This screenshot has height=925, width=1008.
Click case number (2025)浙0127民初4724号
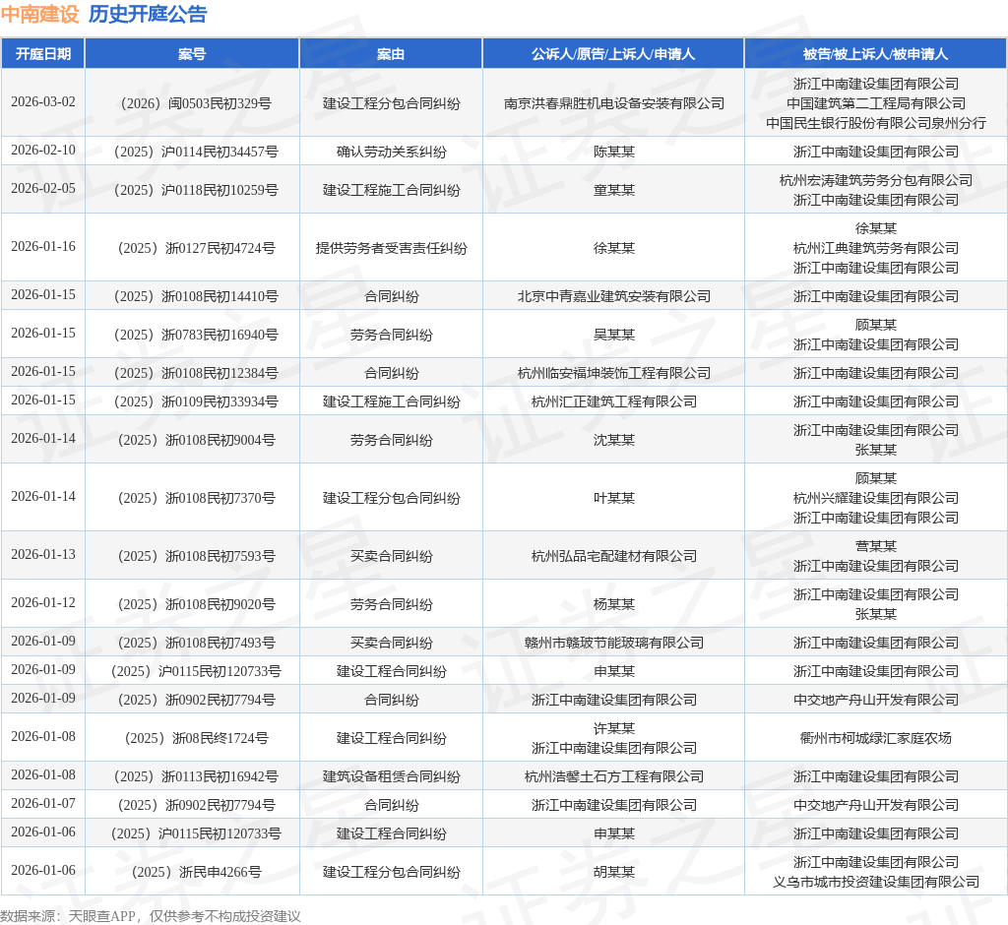coord(196,248)
